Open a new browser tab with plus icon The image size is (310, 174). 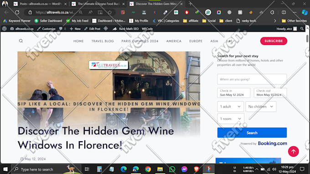pos(191,4)
